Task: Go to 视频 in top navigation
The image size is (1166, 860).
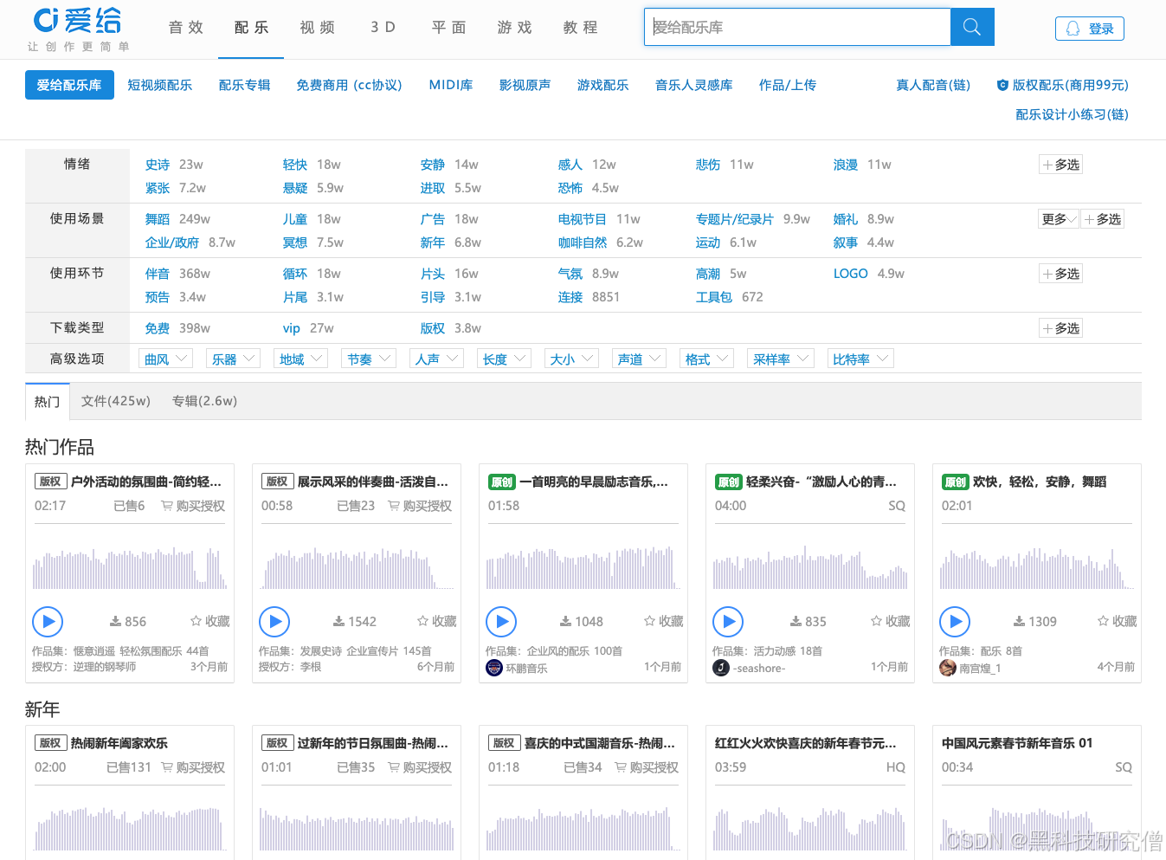Action: click(x=318, y=28)
